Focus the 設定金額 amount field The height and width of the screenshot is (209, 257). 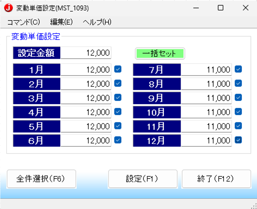[86, 53]
